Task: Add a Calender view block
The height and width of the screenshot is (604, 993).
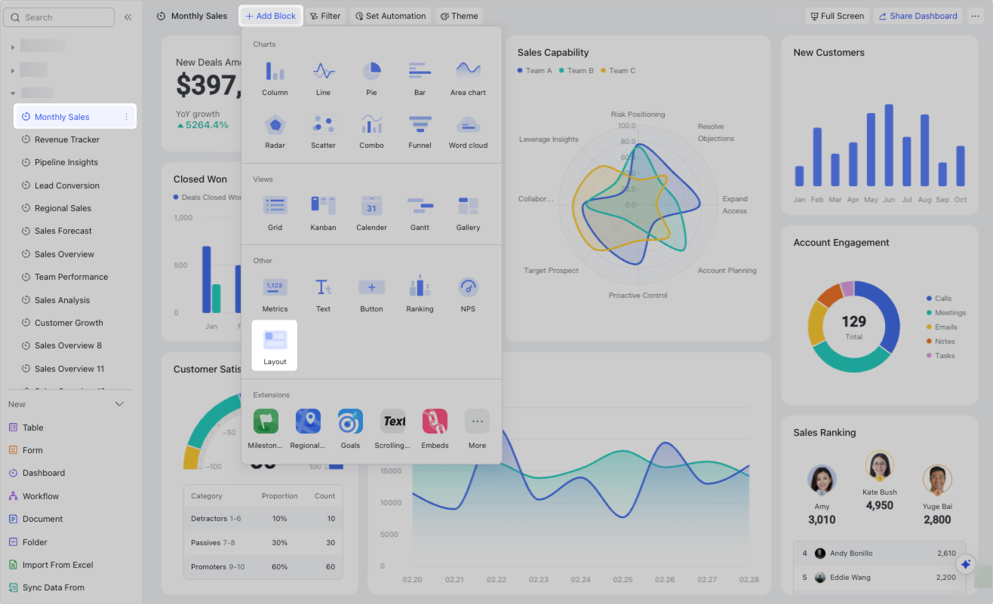Action: (371, 213)
